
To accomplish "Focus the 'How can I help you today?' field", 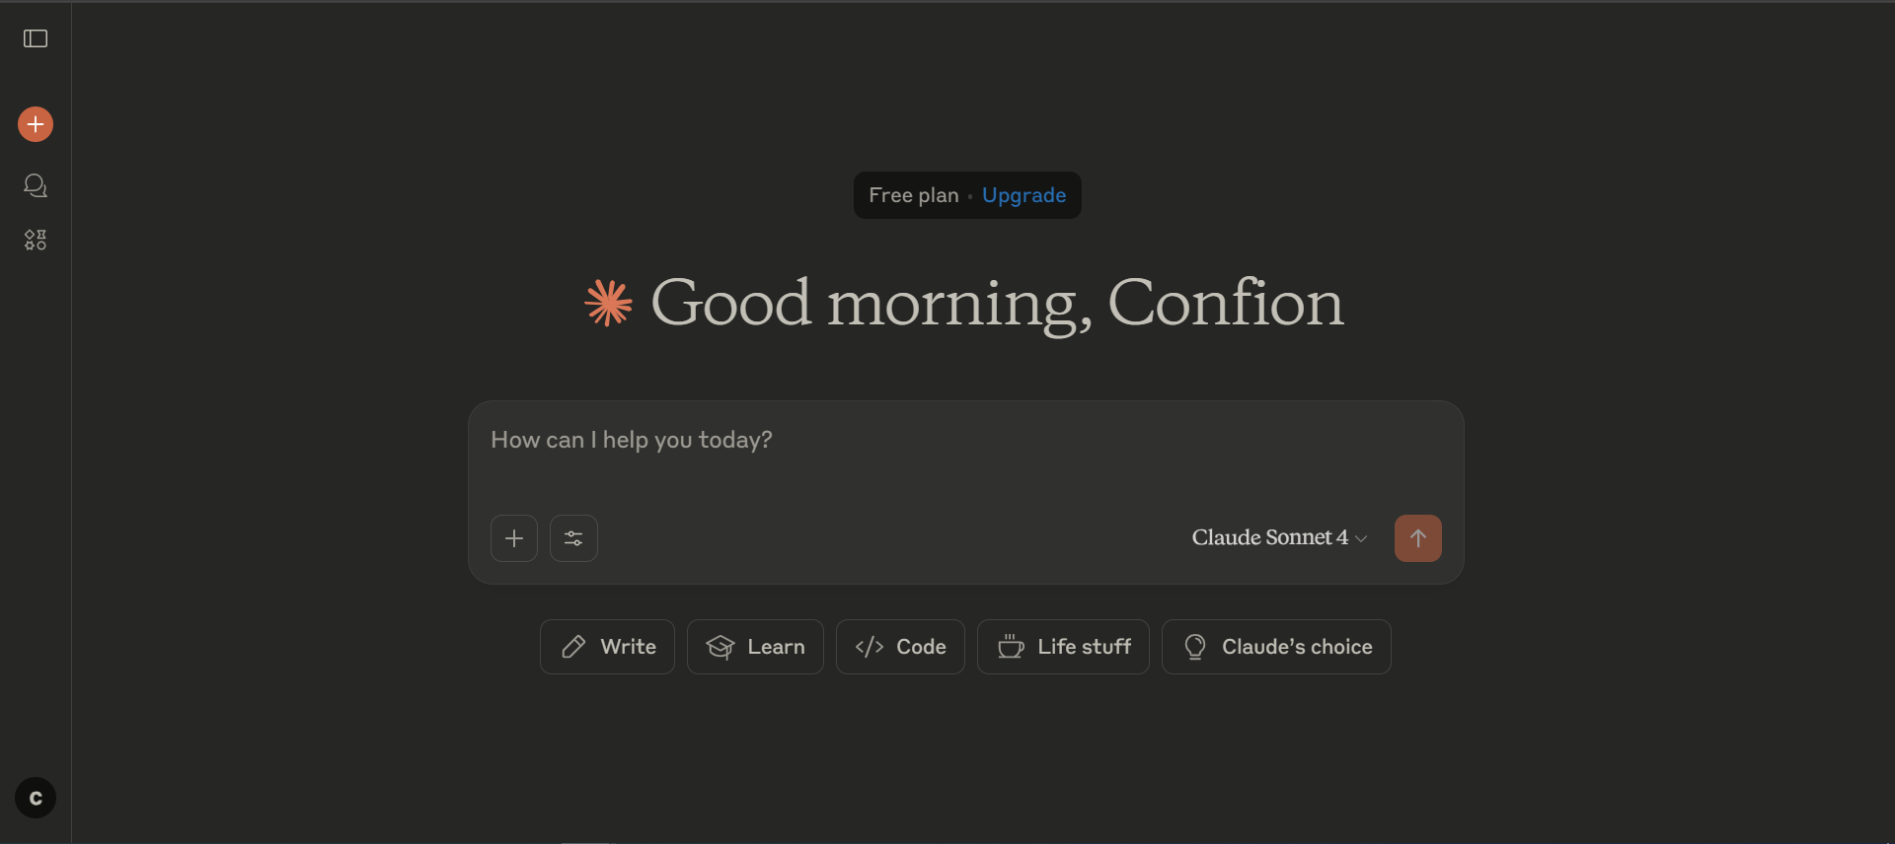I will [x=965, y=441].
